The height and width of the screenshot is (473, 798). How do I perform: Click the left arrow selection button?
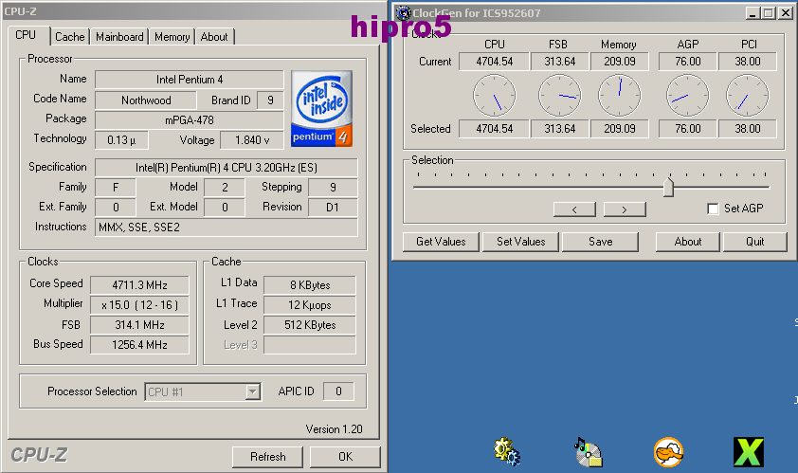pyautogui.click(x=574, y=209)
